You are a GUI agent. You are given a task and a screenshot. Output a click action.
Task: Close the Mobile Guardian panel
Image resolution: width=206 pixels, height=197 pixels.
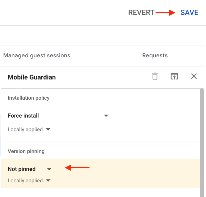pyautogui.click(x=194, y=76)
